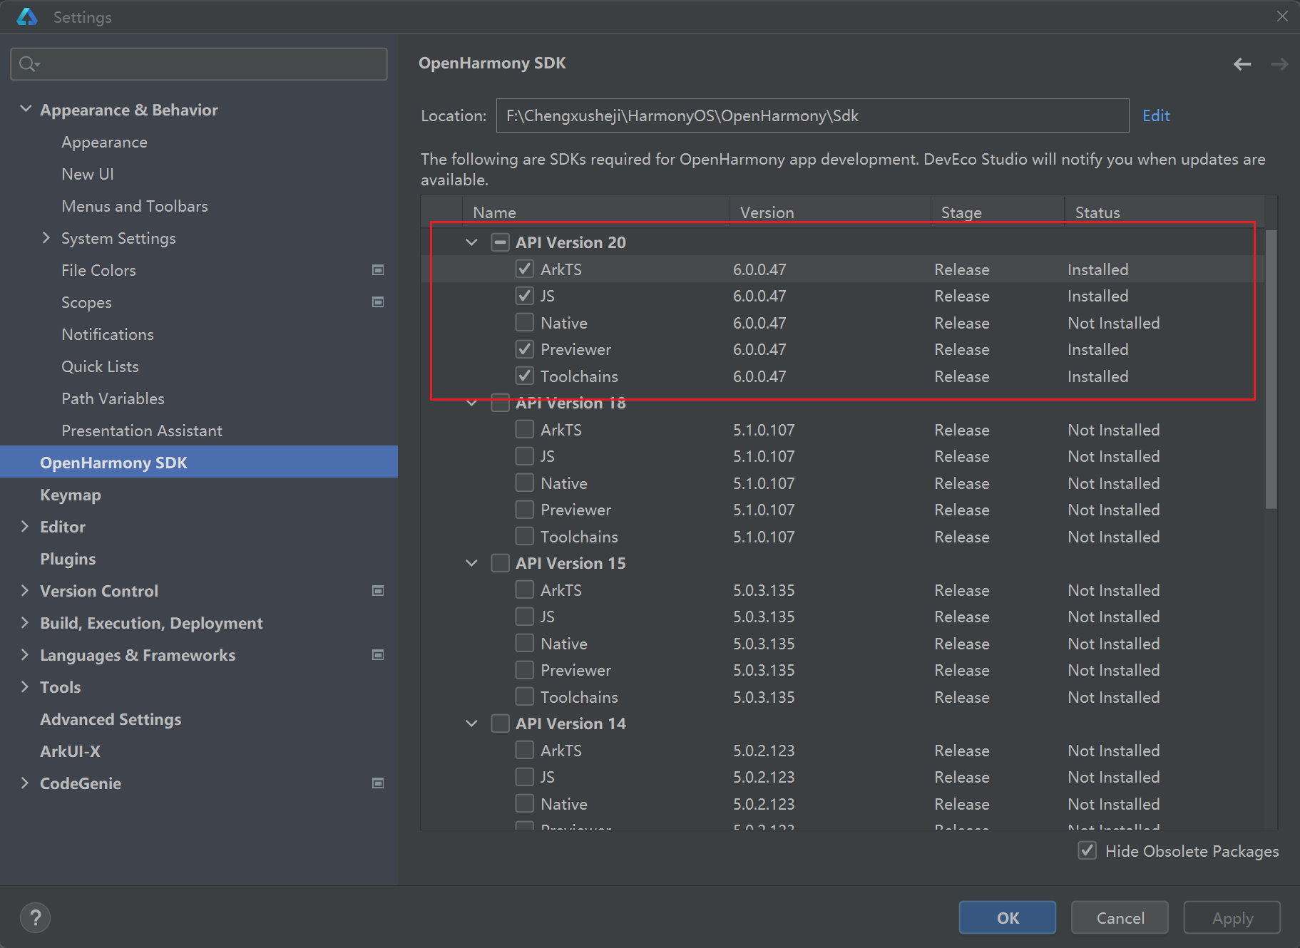The width and height of the screenshot is (1300, 948).
Task: Expand the CodeGenie section
Action: point(25,783)
